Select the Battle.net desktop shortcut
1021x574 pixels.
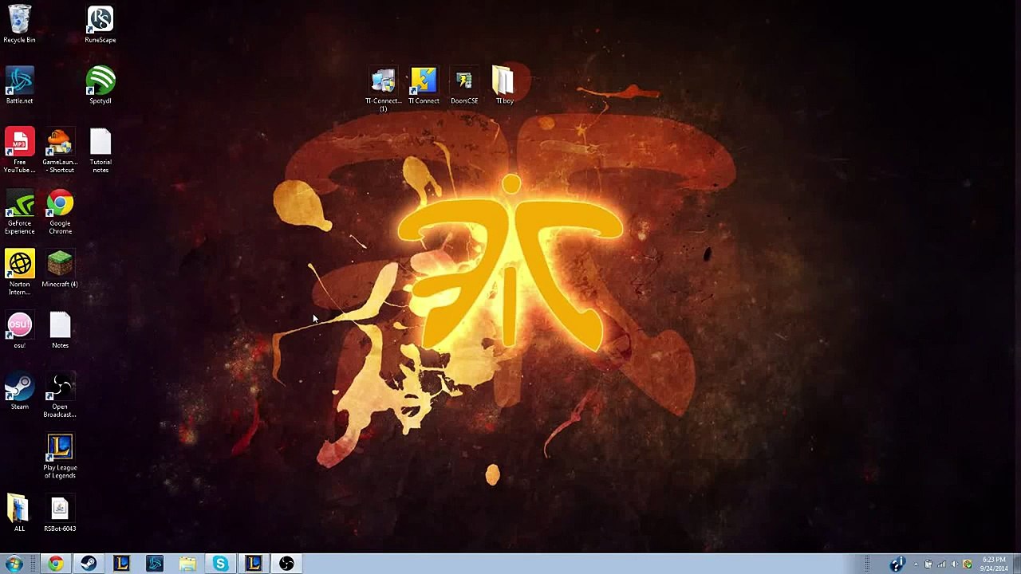19,86
